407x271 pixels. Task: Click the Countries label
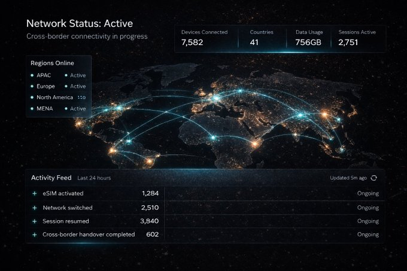262,32
